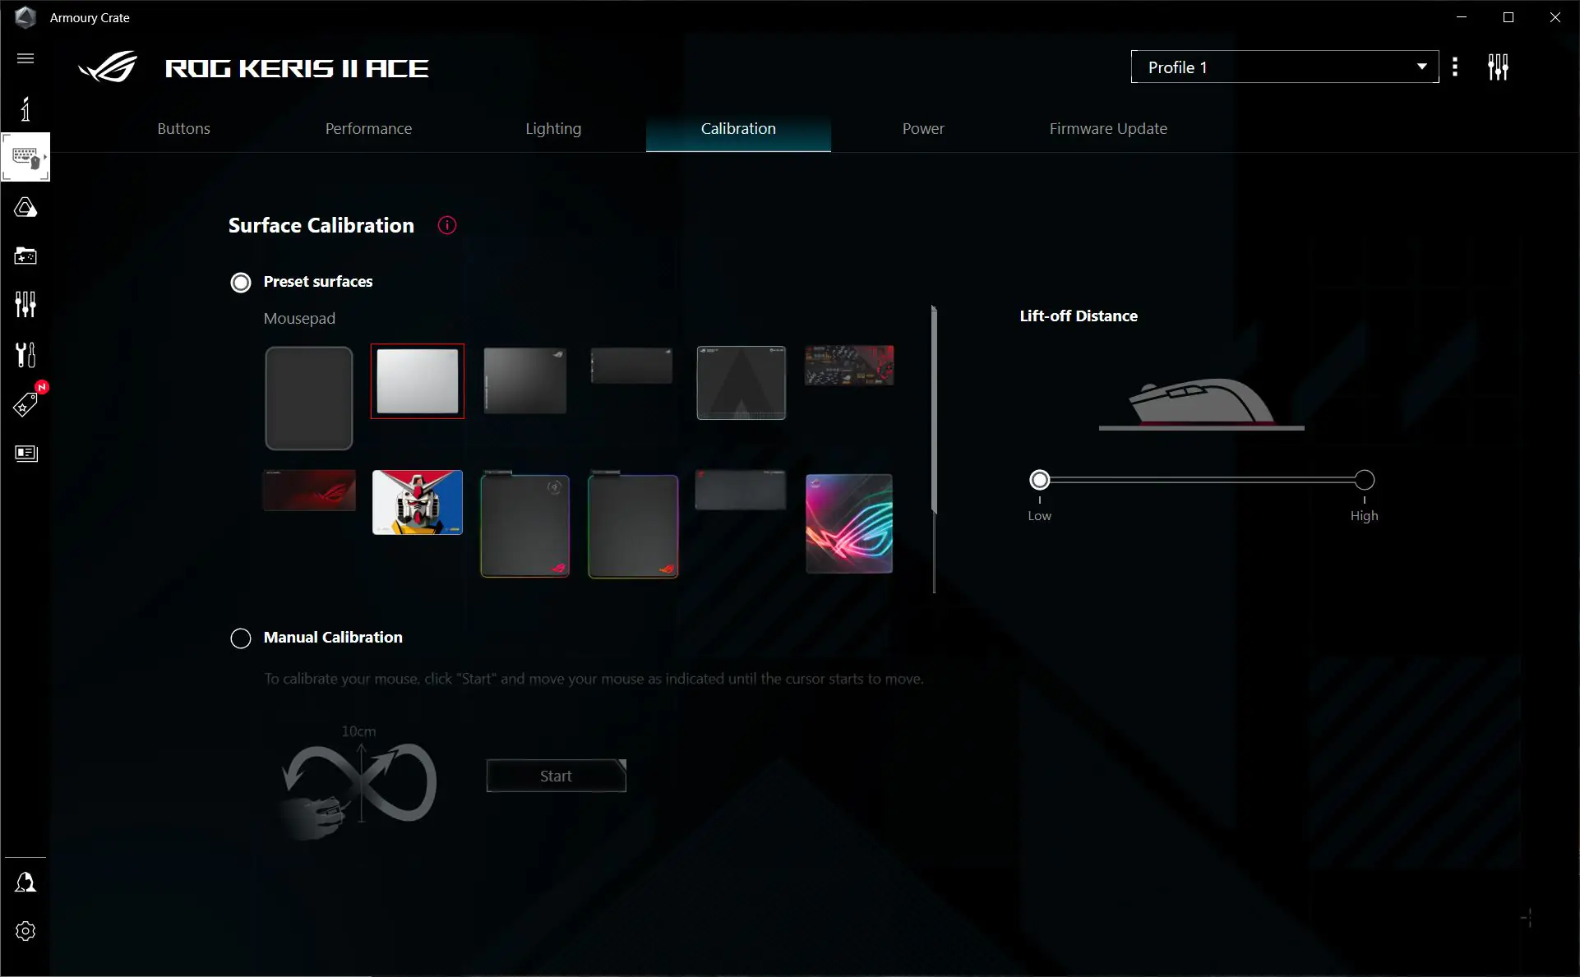Switch to the Lighting tab

pos(553,128)
